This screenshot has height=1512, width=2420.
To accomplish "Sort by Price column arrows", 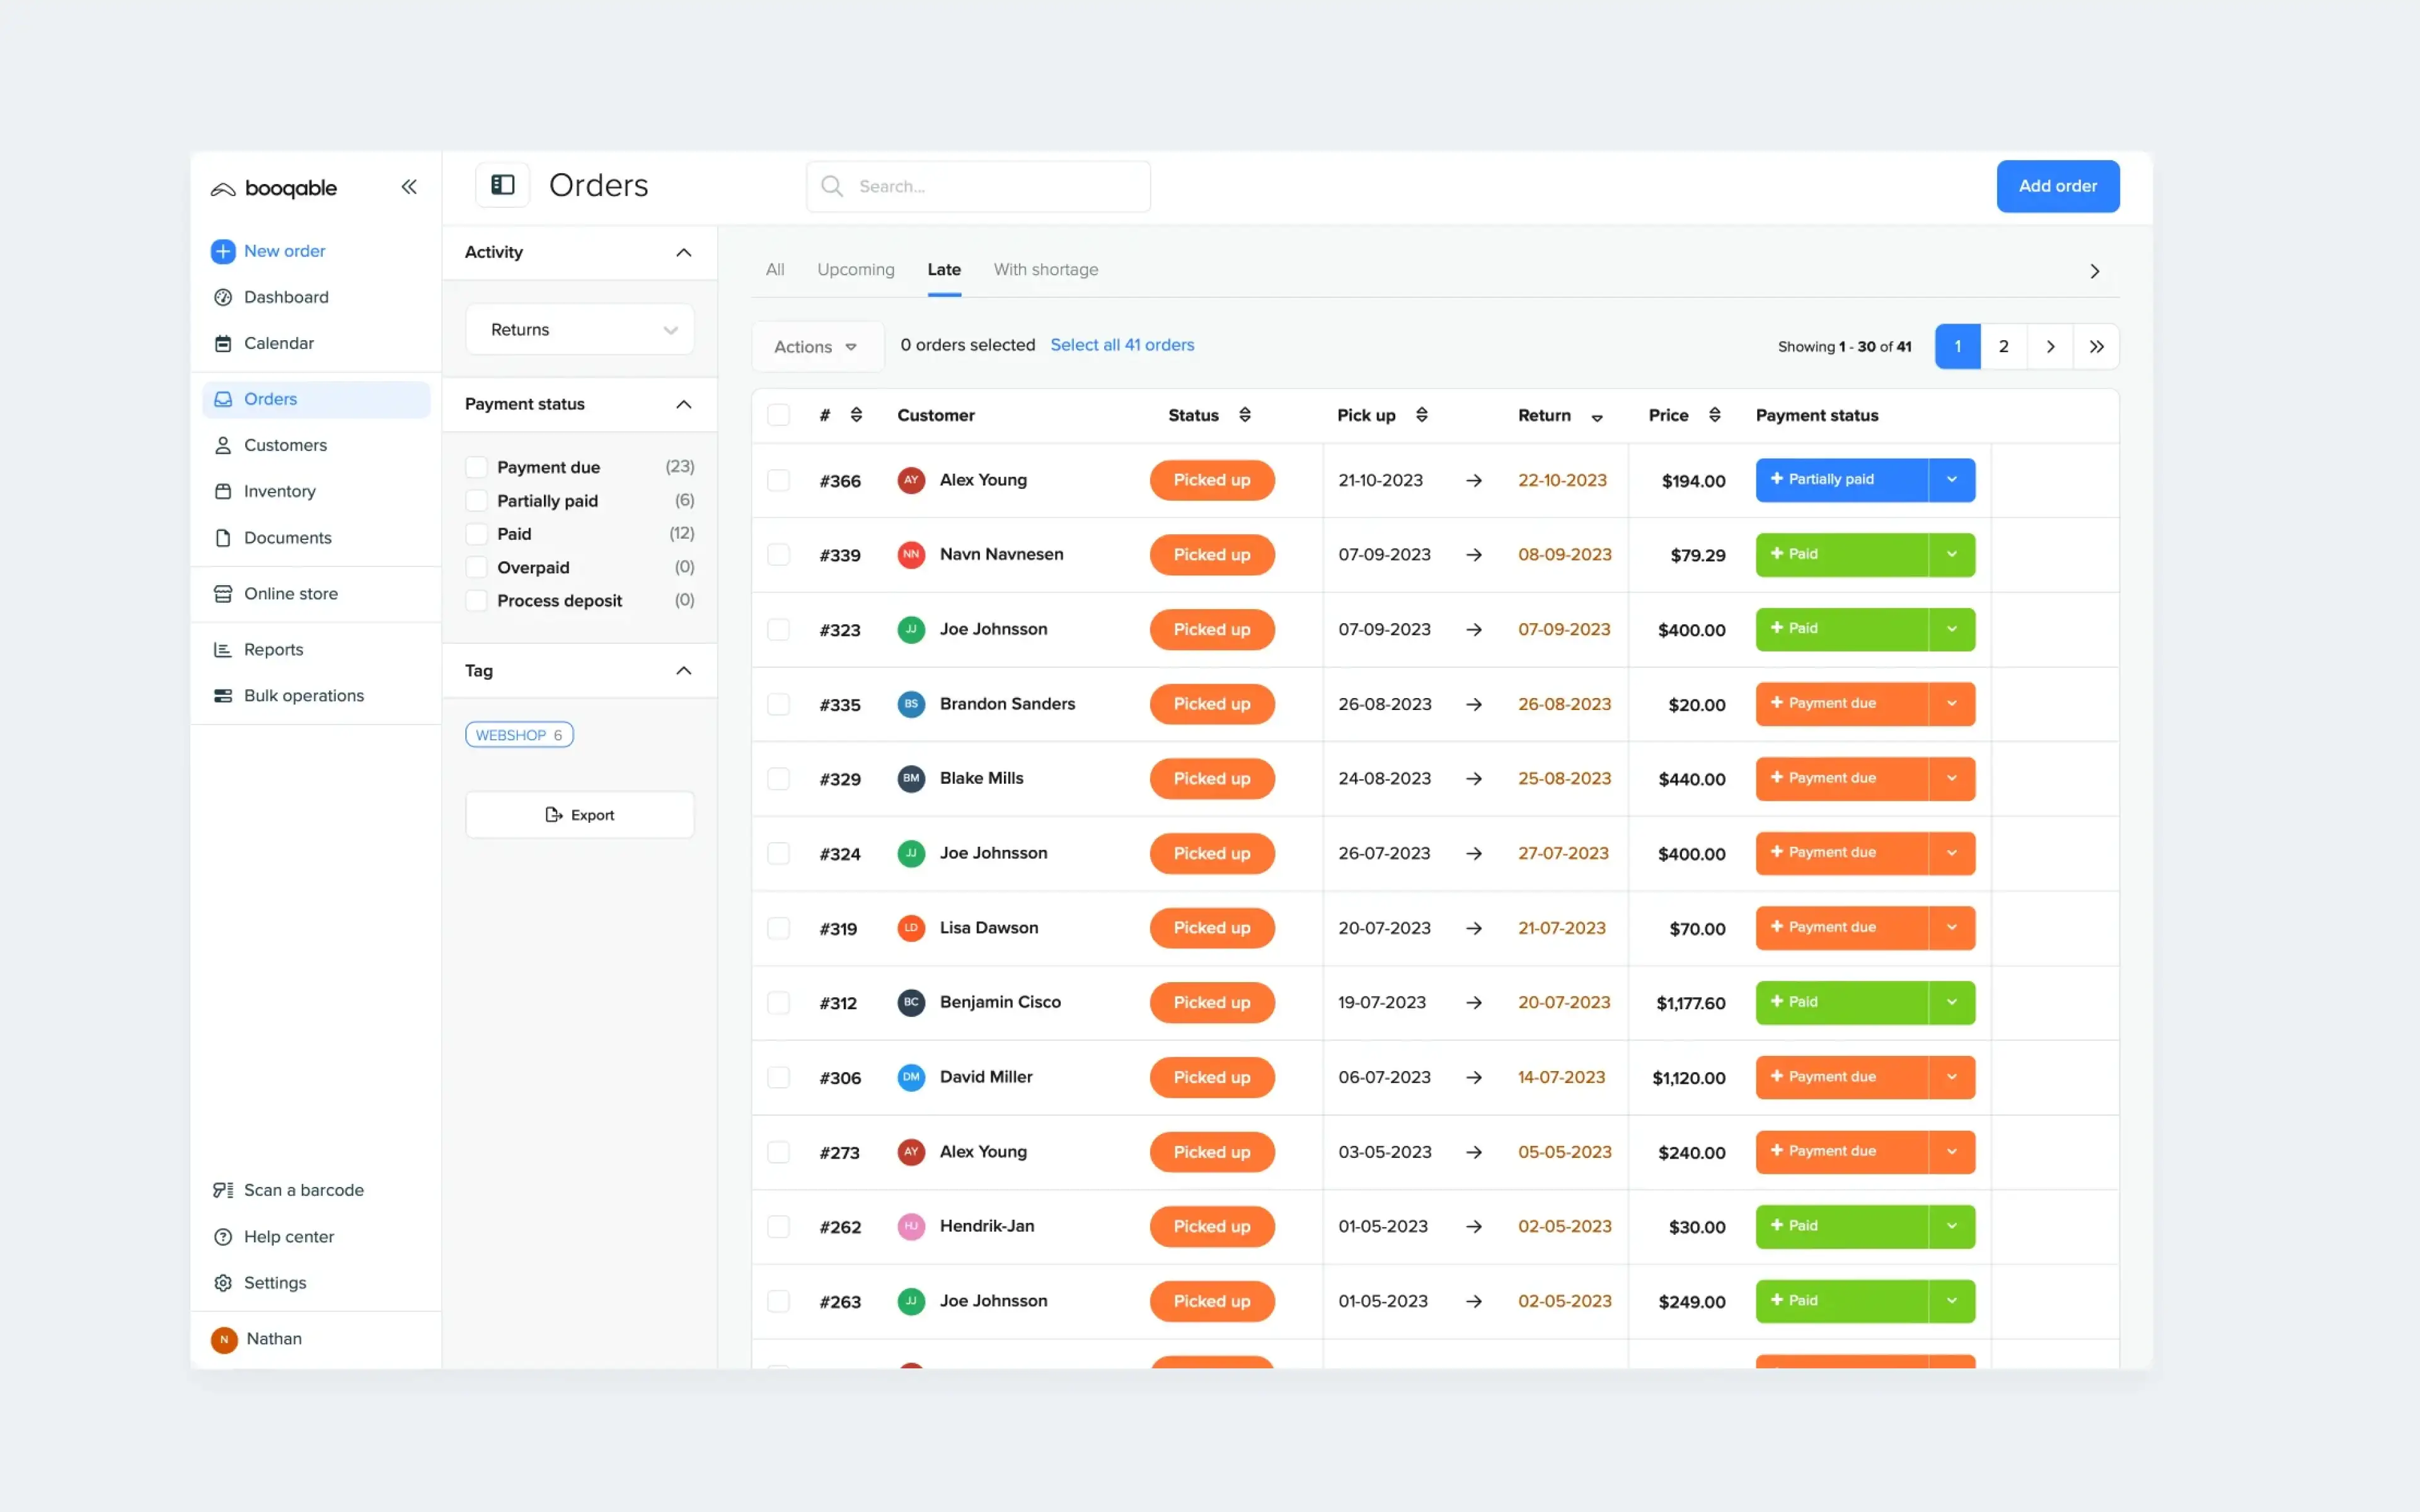I will click(x=1714, y=415).
